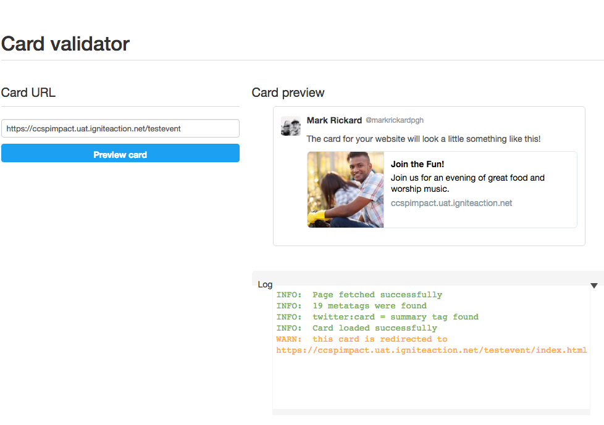This screenshot has width=604, height=425.
Task: Click the 'Page fetched successfully' log line
Action: pyautogui.click(x=359, y=295)
